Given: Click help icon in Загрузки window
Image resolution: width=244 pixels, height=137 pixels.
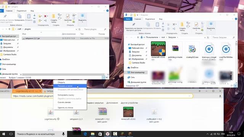Looking at the screenshot, I should coord(236,19).
